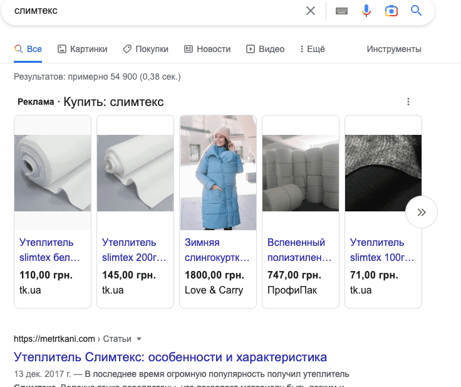Screen dimensions: 461x387
Task: Click the blue magnifier search button
Action: coord(416,11)
